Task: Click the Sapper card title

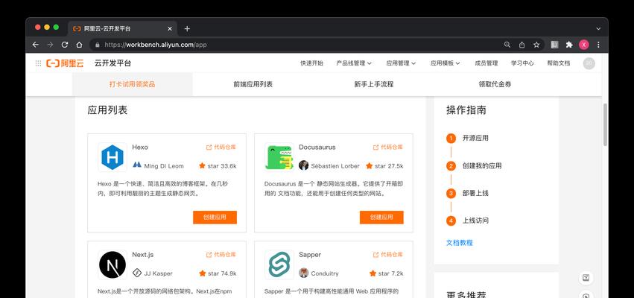Action: coord(310,255)
